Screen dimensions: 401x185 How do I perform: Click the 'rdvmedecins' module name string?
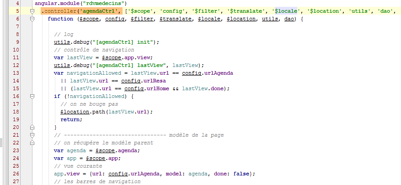pos(102,3)
